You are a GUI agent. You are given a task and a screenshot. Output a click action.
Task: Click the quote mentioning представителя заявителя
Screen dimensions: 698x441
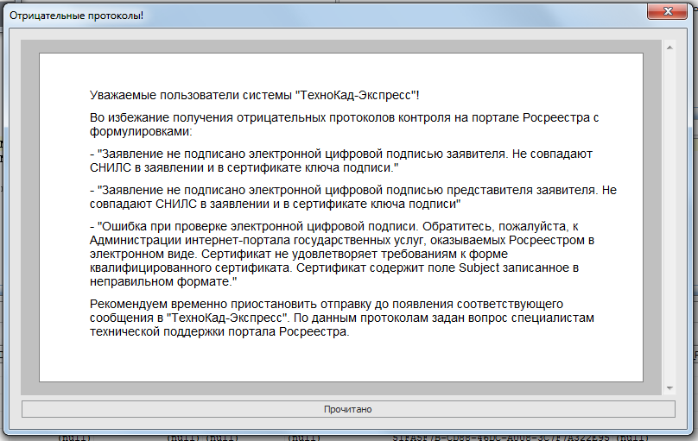(354, 195)
